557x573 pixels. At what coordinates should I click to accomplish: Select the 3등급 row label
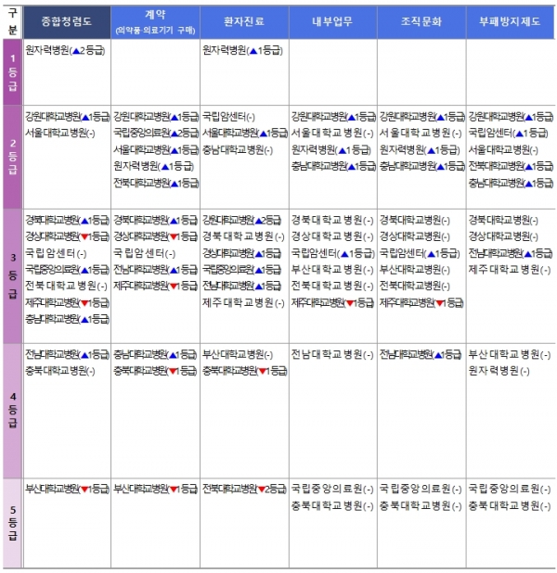coord(11,276)
